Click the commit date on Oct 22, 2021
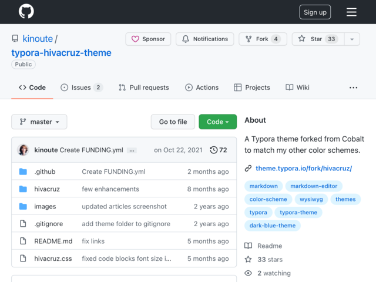 [178, 150]
